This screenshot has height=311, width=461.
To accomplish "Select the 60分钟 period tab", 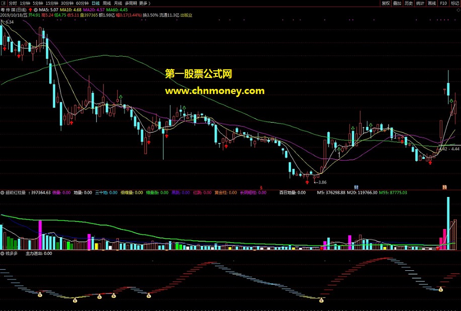I will 82,3.
